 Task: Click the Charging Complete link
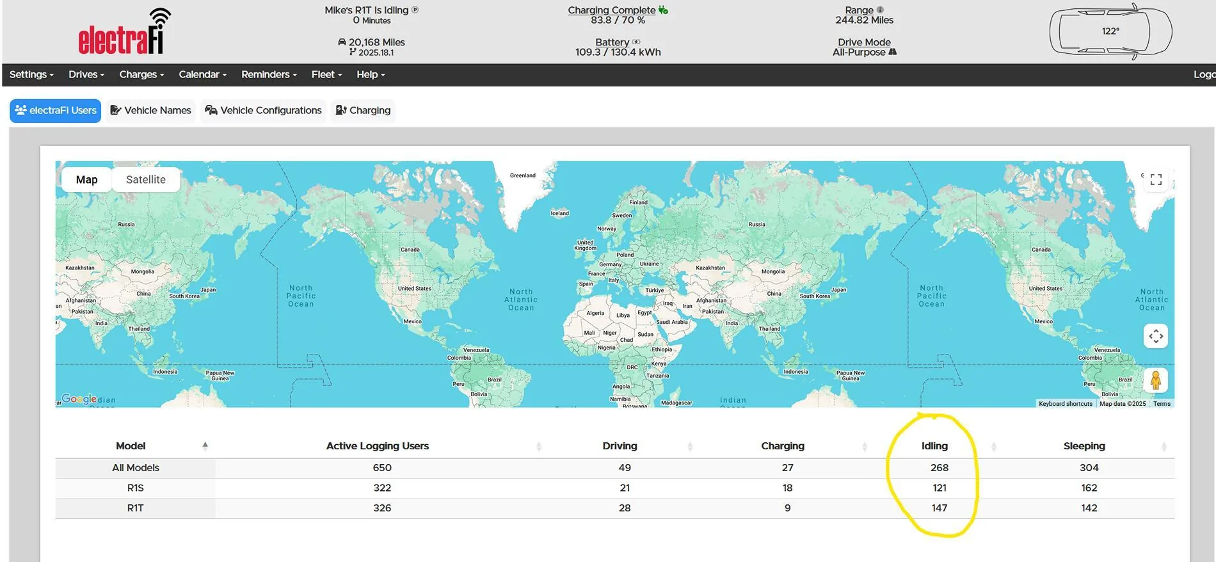tap(611, 10)
